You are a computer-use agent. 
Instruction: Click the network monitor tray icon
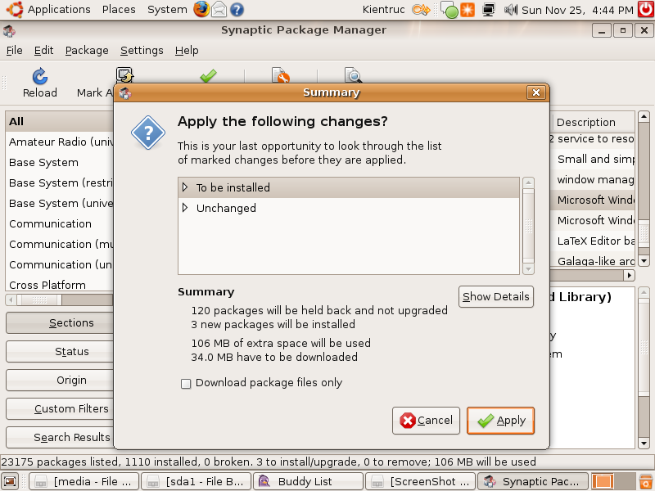[x=489, y=10]
